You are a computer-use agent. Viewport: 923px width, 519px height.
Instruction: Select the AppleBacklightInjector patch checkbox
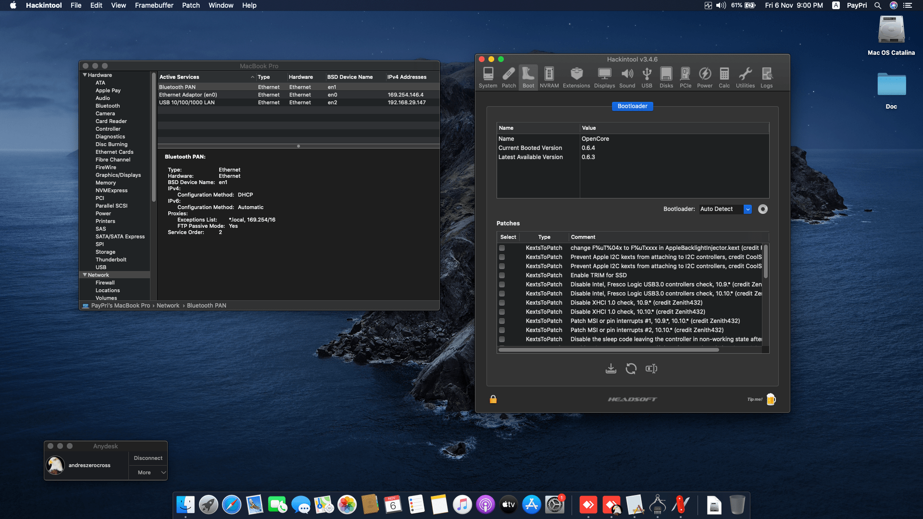point(502,248)
